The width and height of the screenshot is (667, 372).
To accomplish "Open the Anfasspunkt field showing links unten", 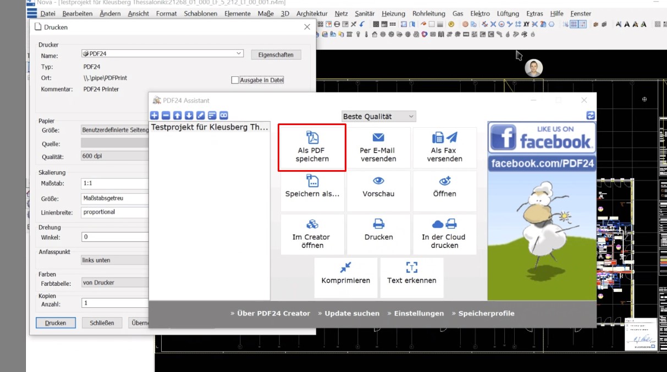I will point(115,260).
